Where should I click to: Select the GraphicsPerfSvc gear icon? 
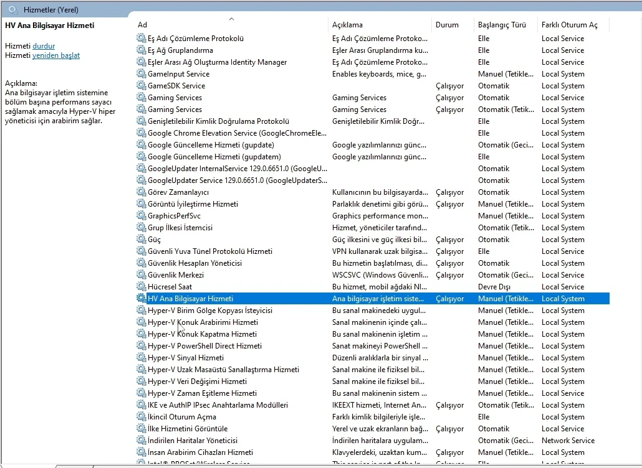point(141,216)
